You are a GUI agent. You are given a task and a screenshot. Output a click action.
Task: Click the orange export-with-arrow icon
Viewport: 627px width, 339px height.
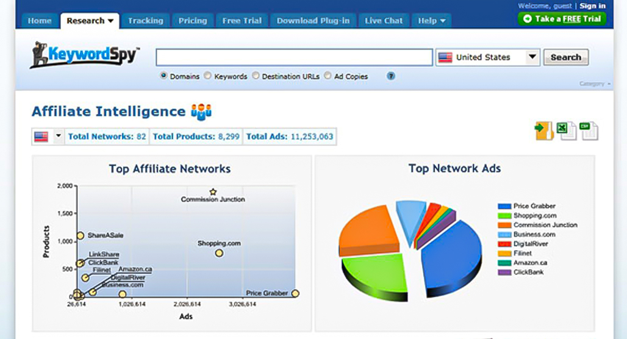click(x=544, y=130)
